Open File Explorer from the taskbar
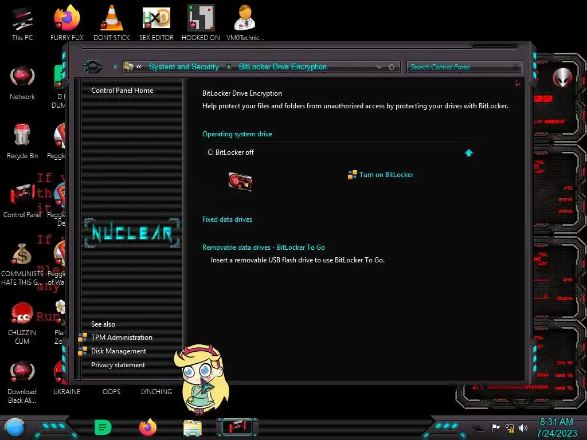 coord(193,428)
